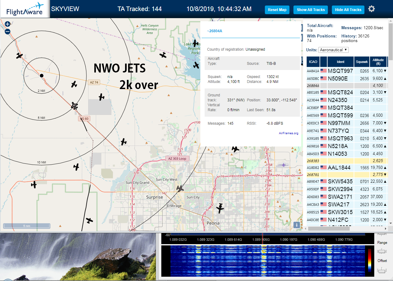
Task: Open the AirFrames.org link
Action: point(289,133)
